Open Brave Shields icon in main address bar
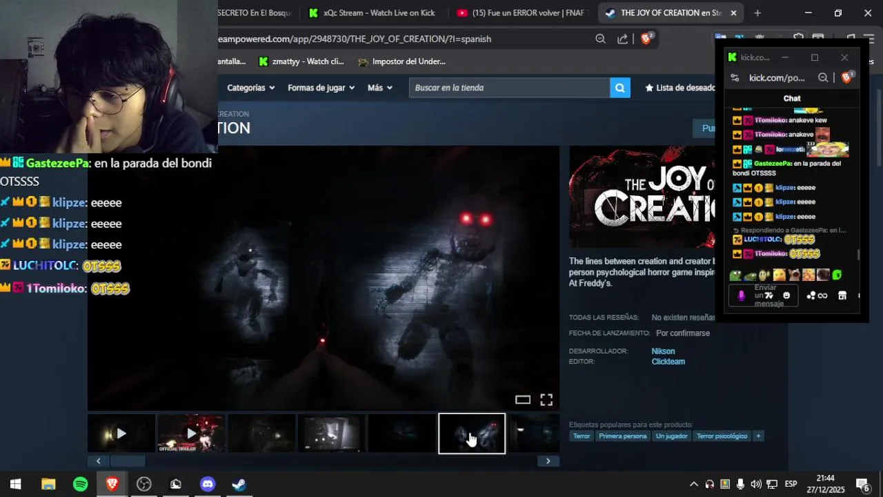Image resolution: width=883 pixels, height=497 pixels. tap(646, 39)
